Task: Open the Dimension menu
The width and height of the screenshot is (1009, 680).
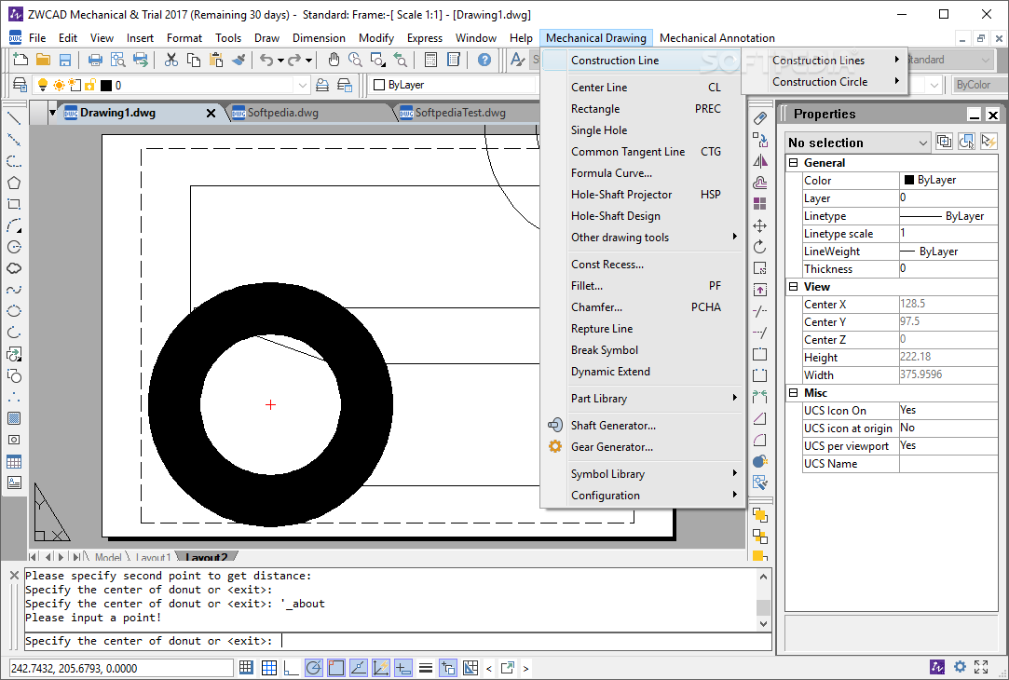Action: 320,38
